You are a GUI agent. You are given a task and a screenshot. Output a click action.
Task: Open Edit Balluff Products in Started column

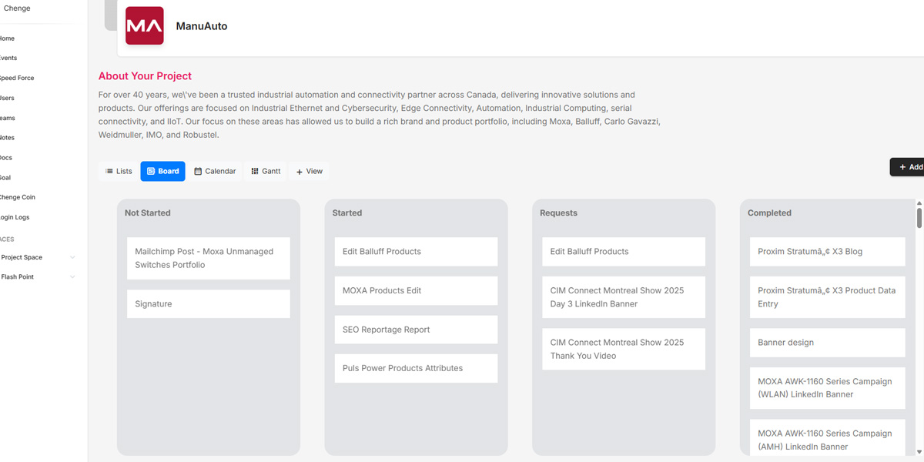(416, 252)
